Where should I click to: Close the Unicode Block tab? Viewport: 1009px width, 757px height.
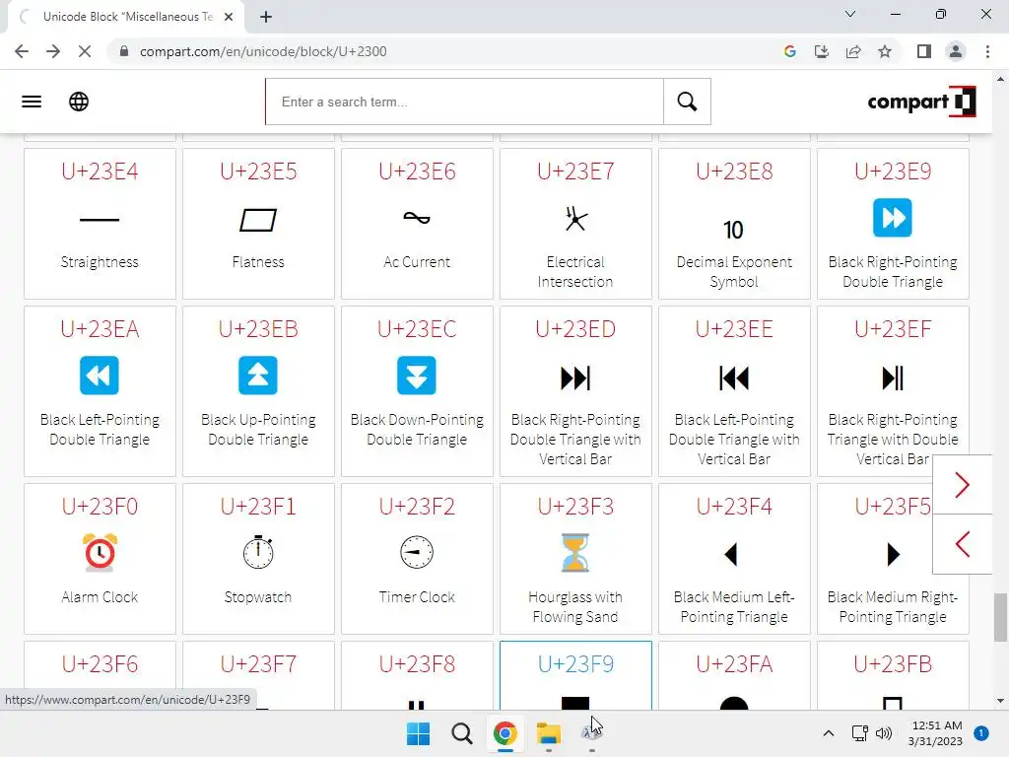tap(229, 17)
